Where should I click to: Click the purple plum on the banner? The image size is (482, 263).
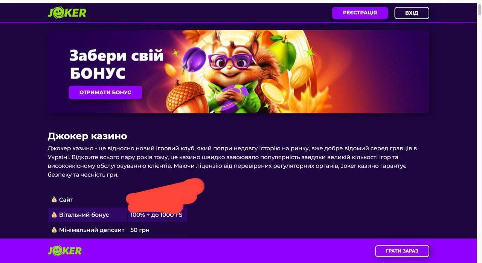[194, 60]
